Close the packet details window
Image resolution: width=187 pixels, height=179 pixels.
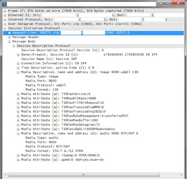(x=178, y=3)
